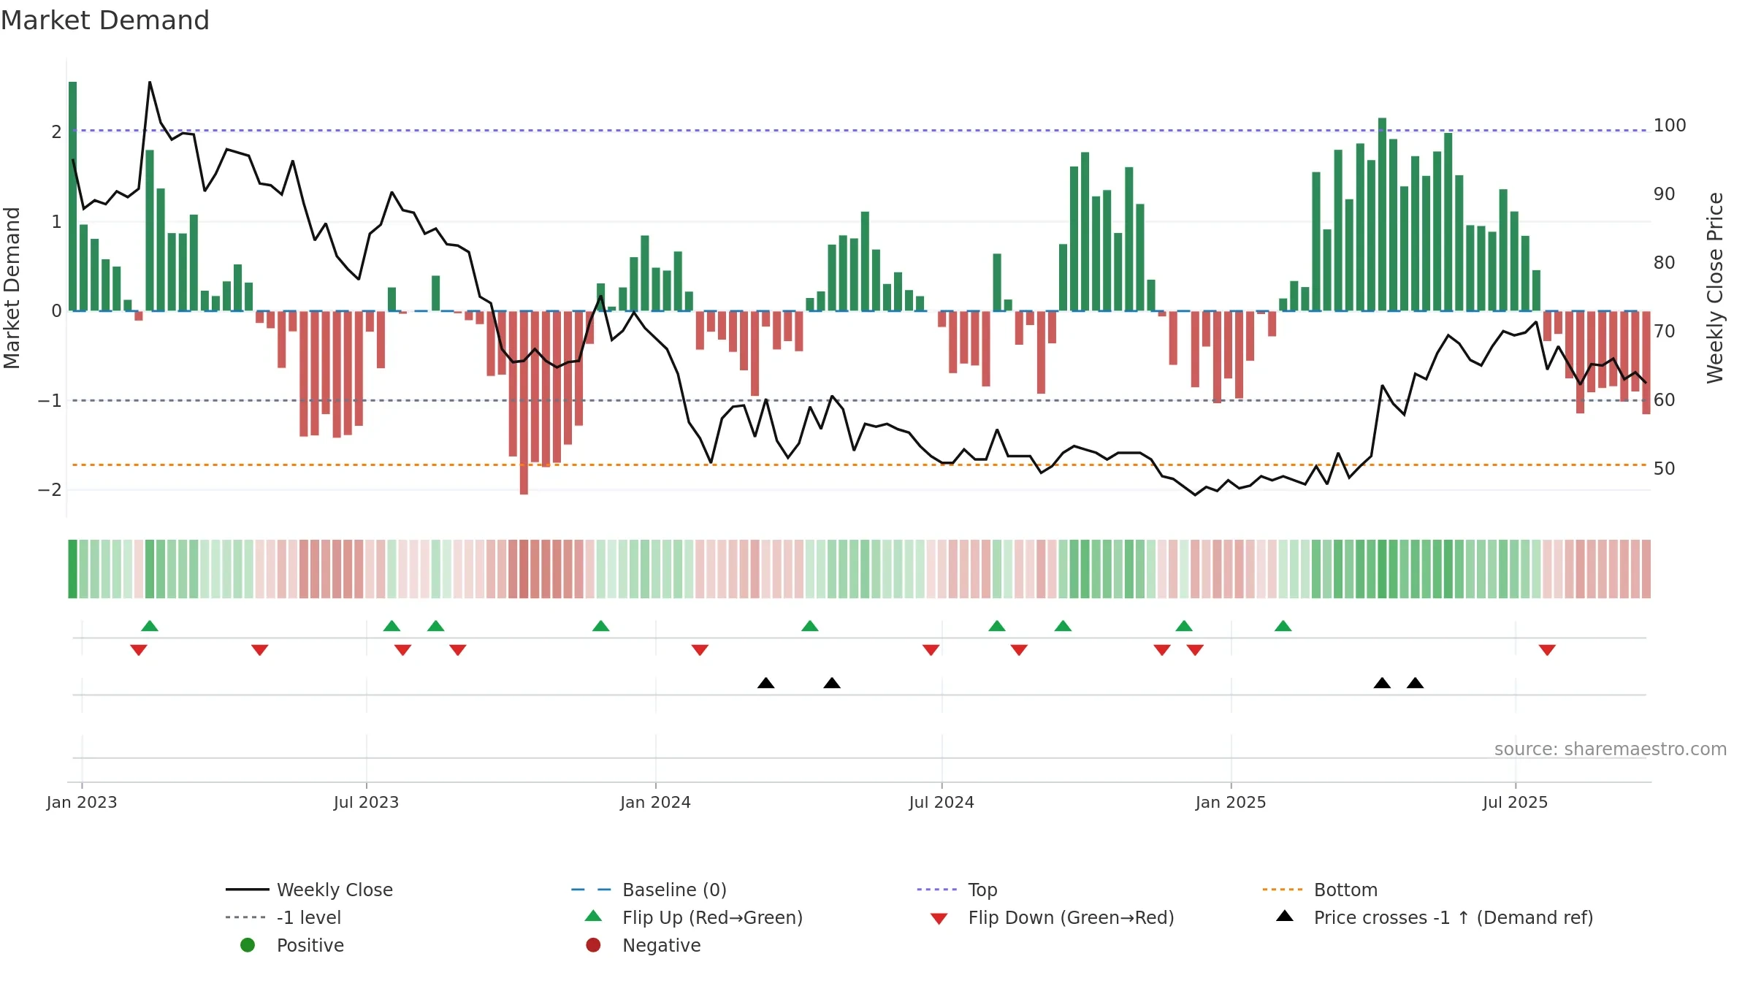Click the Market Demand y-axis title
This screenshot has width=1753, height=986.
(12, 288)
